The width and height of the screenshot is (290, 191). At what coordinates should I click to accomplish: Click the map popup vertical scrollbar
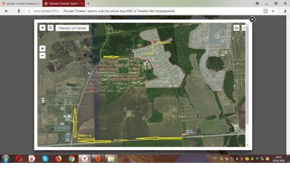[x=247, y=85]
